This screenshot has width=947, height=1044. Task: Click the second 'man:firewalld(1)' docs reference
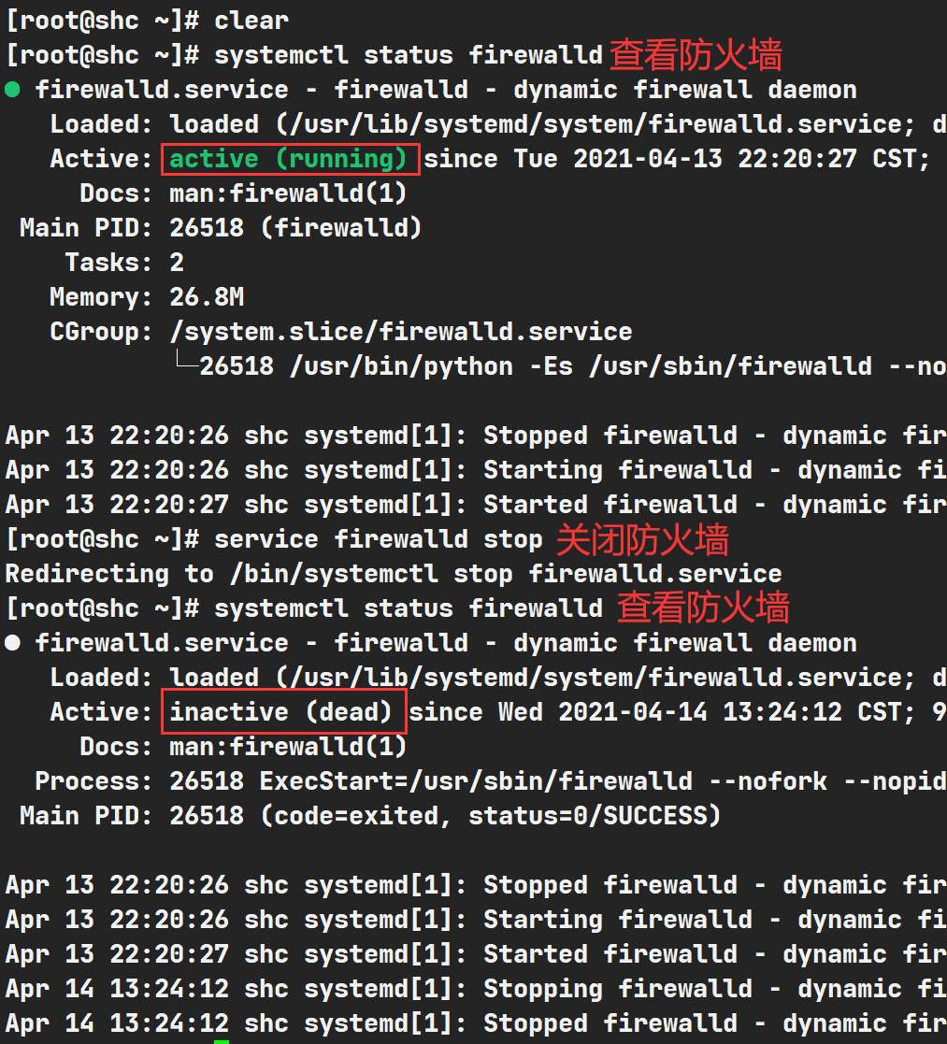click(x=288, y=747)
